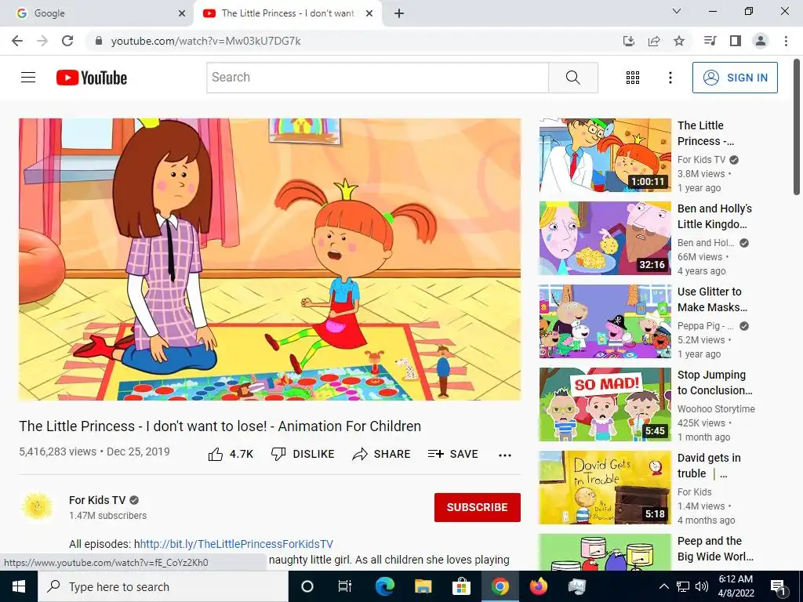This screenshot has height=602, width=803.
Task: Close the Google tab
Action: pos(182,13)
